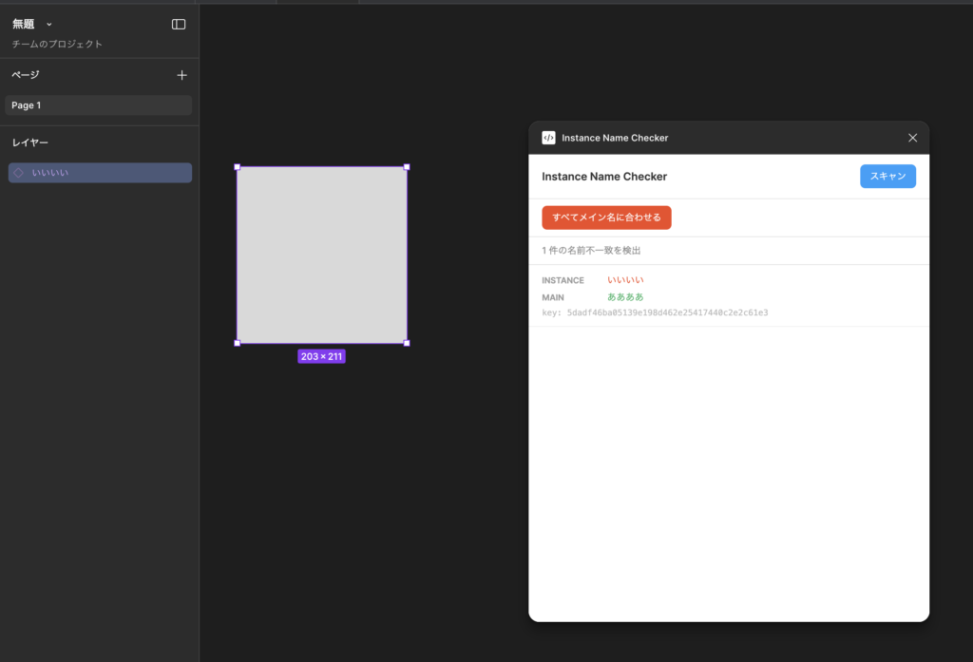
Task: Click the green main name ああああ
Action: (x=625, y=297)
